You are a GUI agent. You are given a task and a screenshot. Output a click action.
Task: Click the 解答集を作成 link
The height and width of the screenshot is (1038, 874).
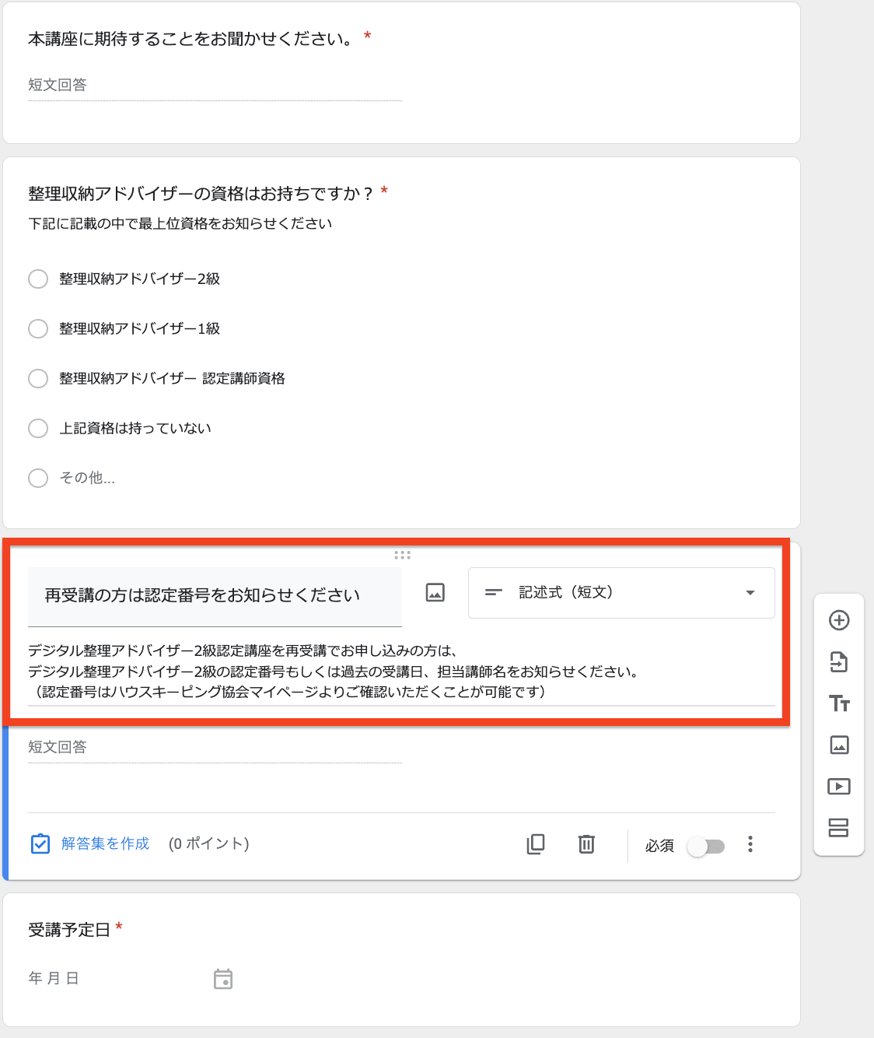(x=105, y=843)
